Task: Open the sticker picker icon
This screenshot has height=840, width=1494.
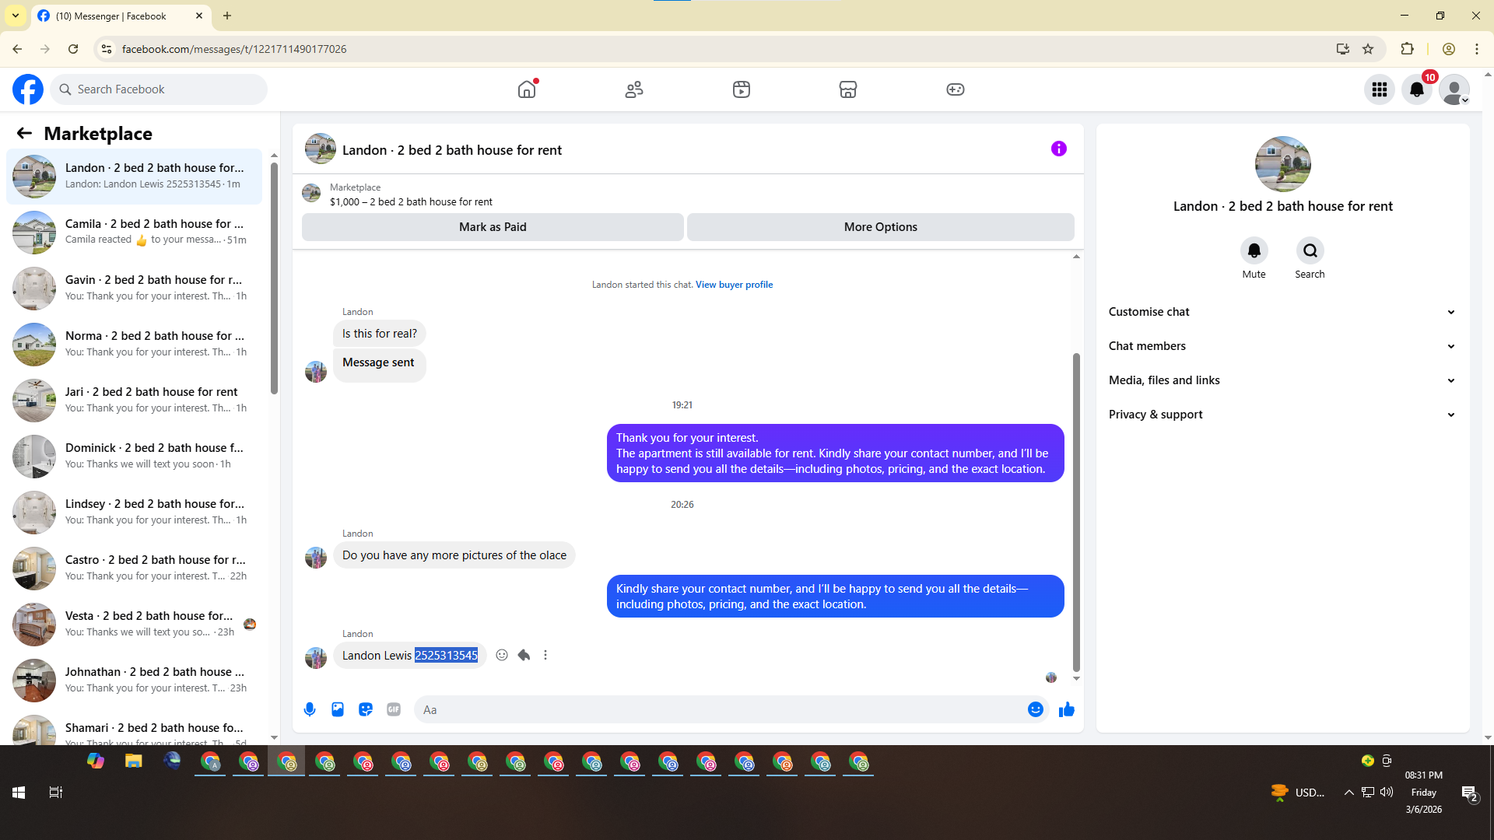Action: tap(366, 709)
